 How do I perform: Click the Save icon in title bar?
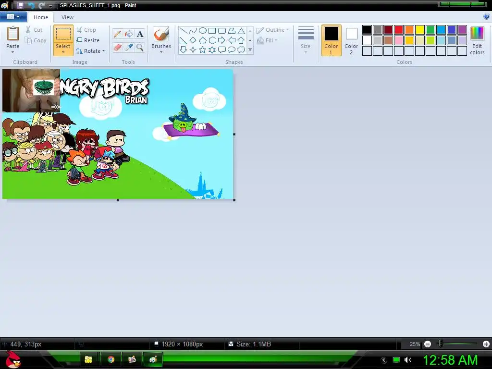point(20,5)
